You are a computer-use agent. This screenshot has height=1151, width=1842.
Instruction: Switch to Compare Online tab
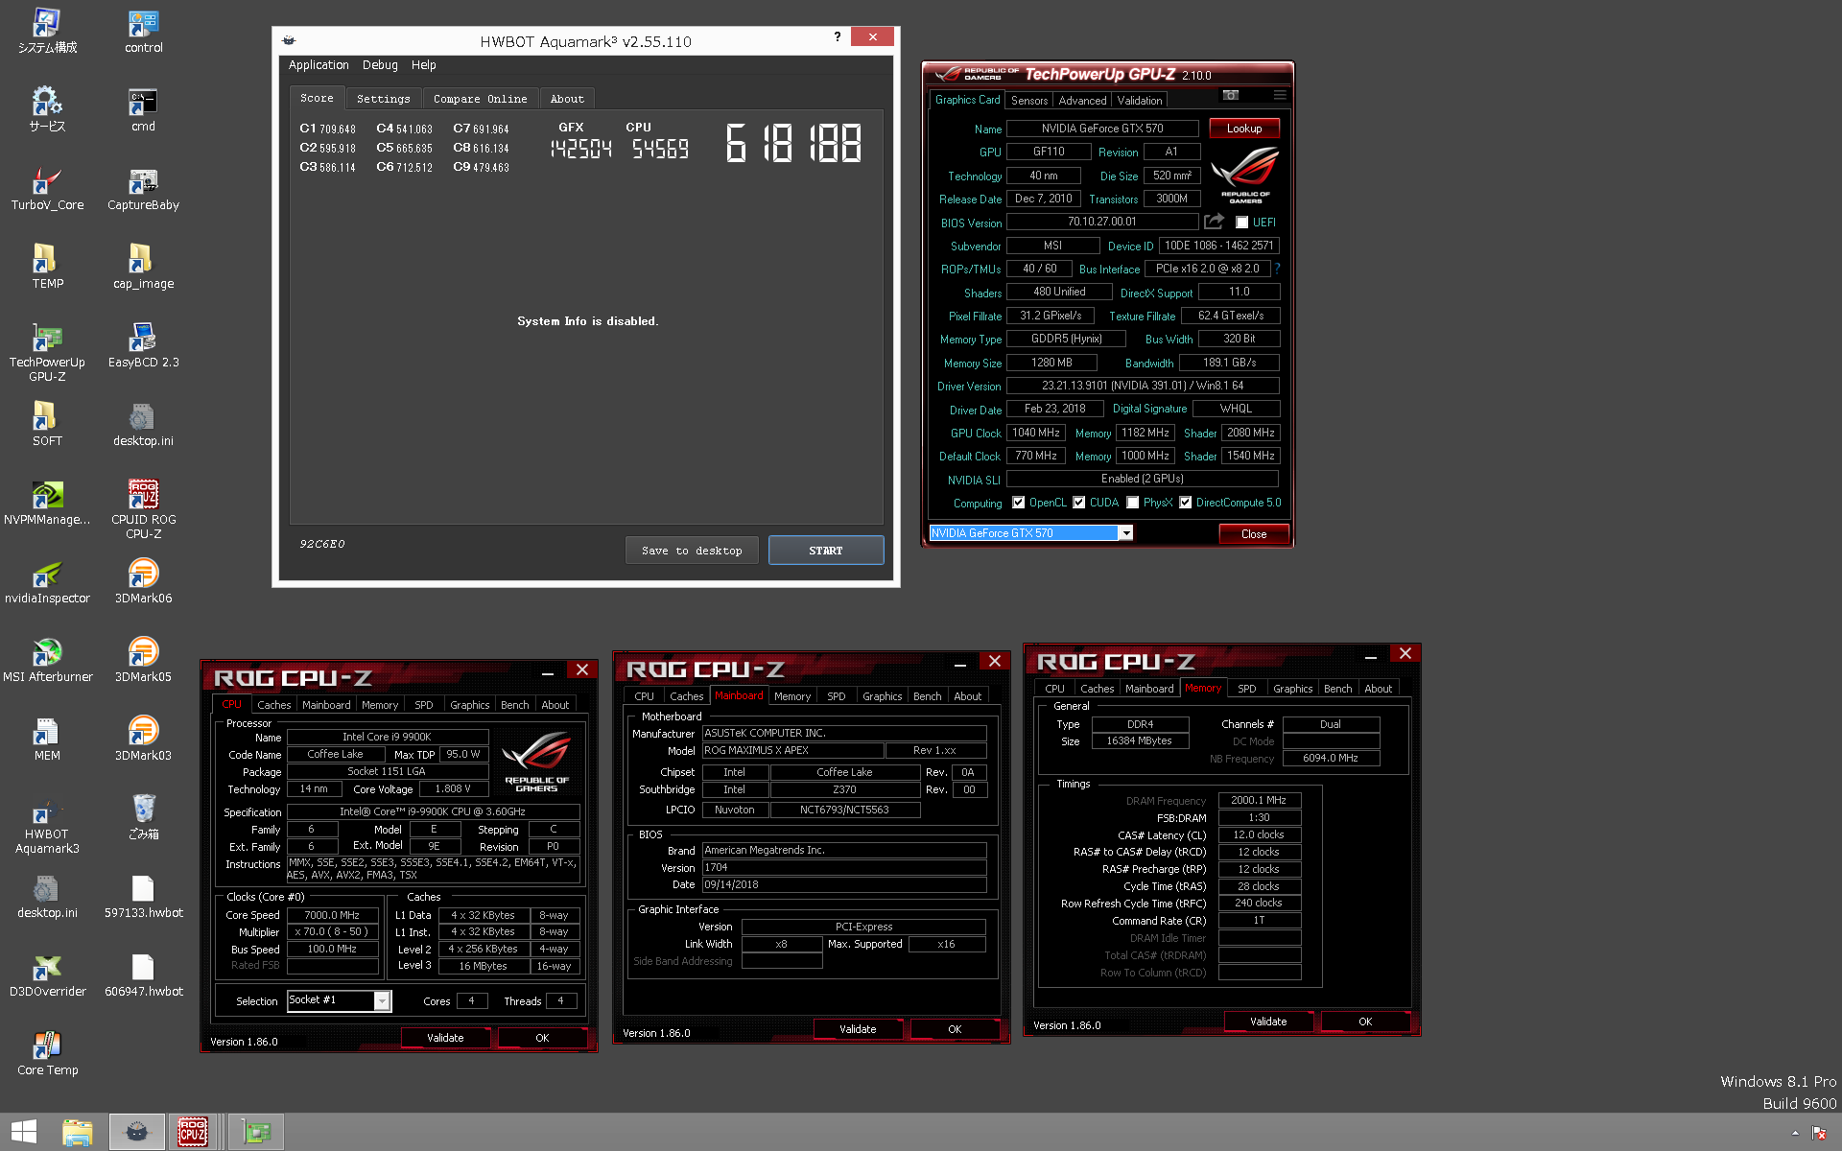pos(480,99)
